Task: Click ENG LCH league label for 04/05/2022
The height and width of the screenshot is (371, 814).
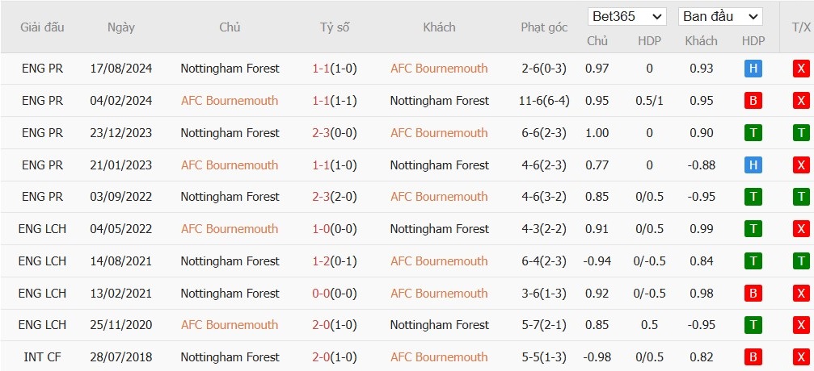Action: click(42, 229)
